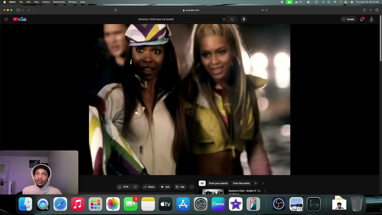382x215 pixels.
Task: Open the Apple menu
Action: [x=4, y=2]
